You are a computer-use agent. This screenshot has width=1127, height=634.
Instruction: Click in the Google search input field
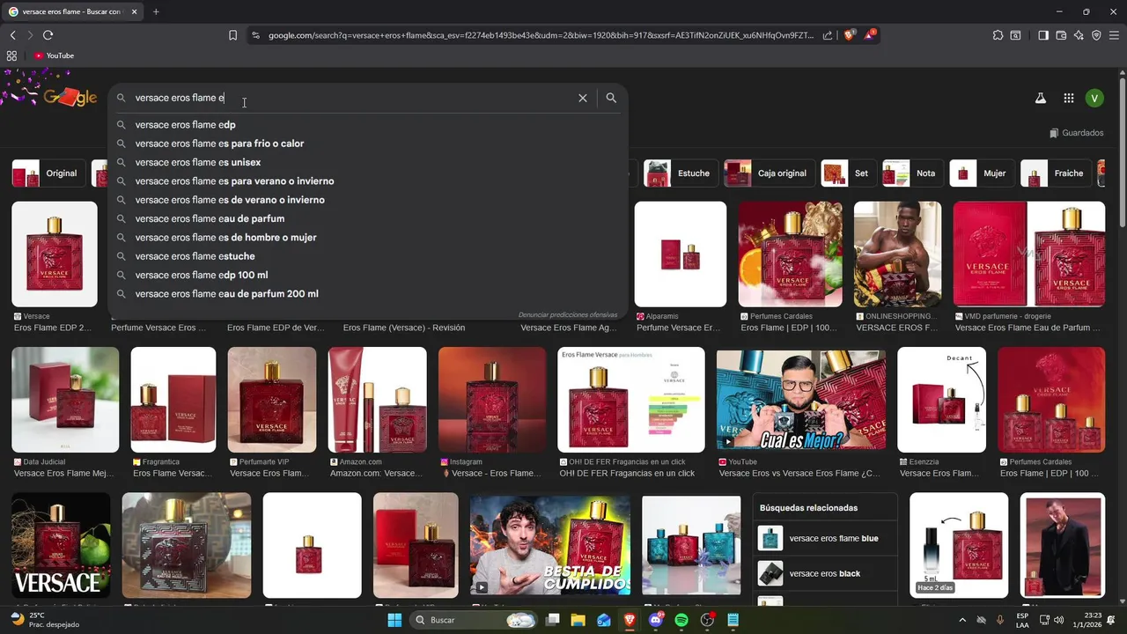pyautogui.click(x=352, y=99)
